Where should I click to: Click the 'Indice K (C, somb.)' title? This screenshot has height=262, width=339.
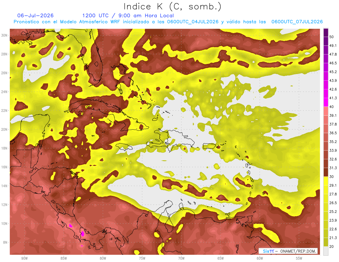pos(173,7)
